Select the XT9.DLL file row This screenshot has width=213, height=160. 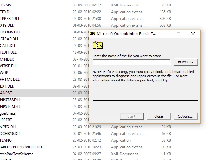(85, 25)
